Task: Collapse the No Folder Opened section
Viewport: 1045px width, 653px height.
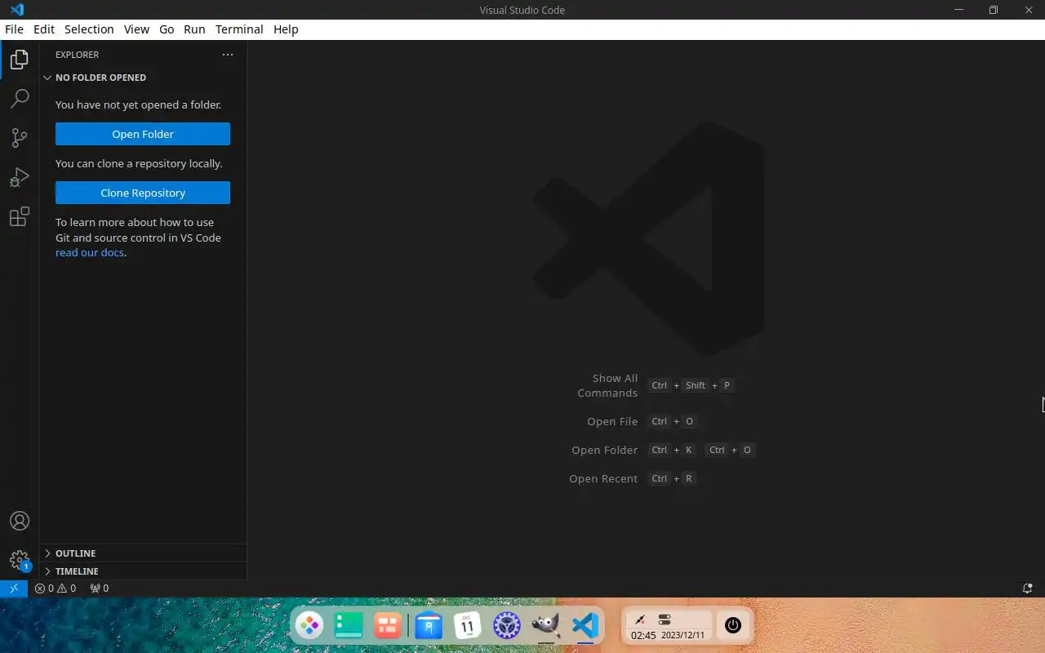Action: [143, 78]
